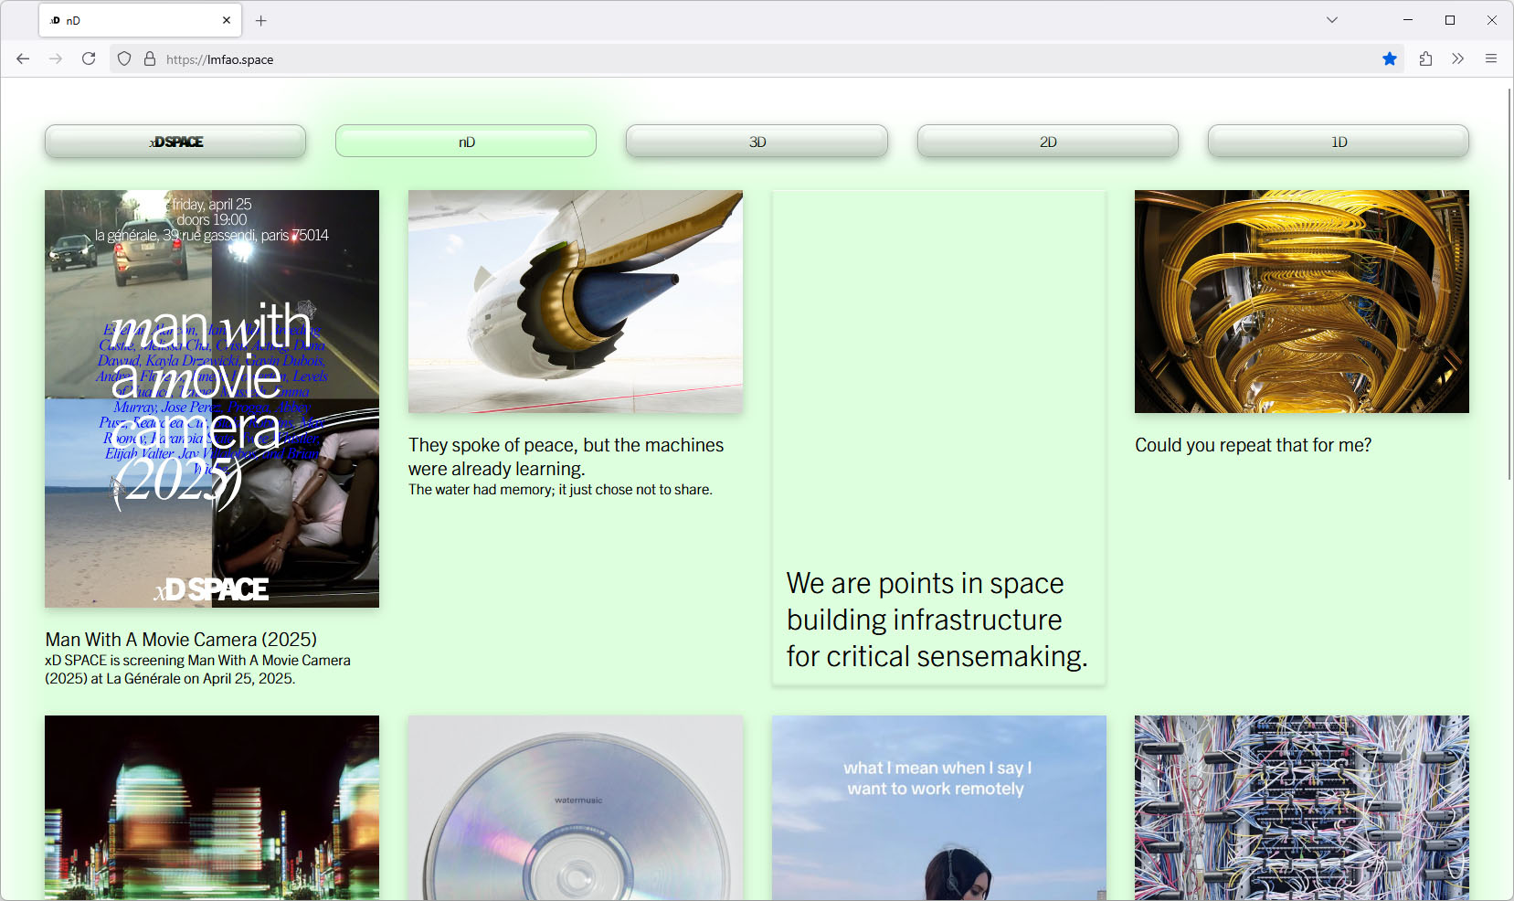Close the nD browser tab
This screenshot has height=901, width=1514.
coord(227,20)
